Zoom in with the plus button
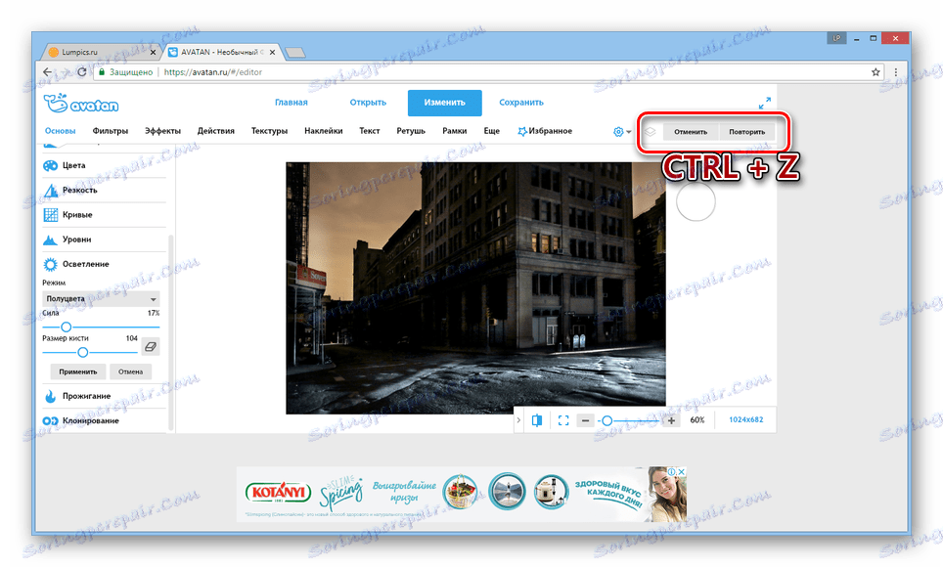This screenshot has height=567, width=943. pyautogui.click(x=672, y=420)
